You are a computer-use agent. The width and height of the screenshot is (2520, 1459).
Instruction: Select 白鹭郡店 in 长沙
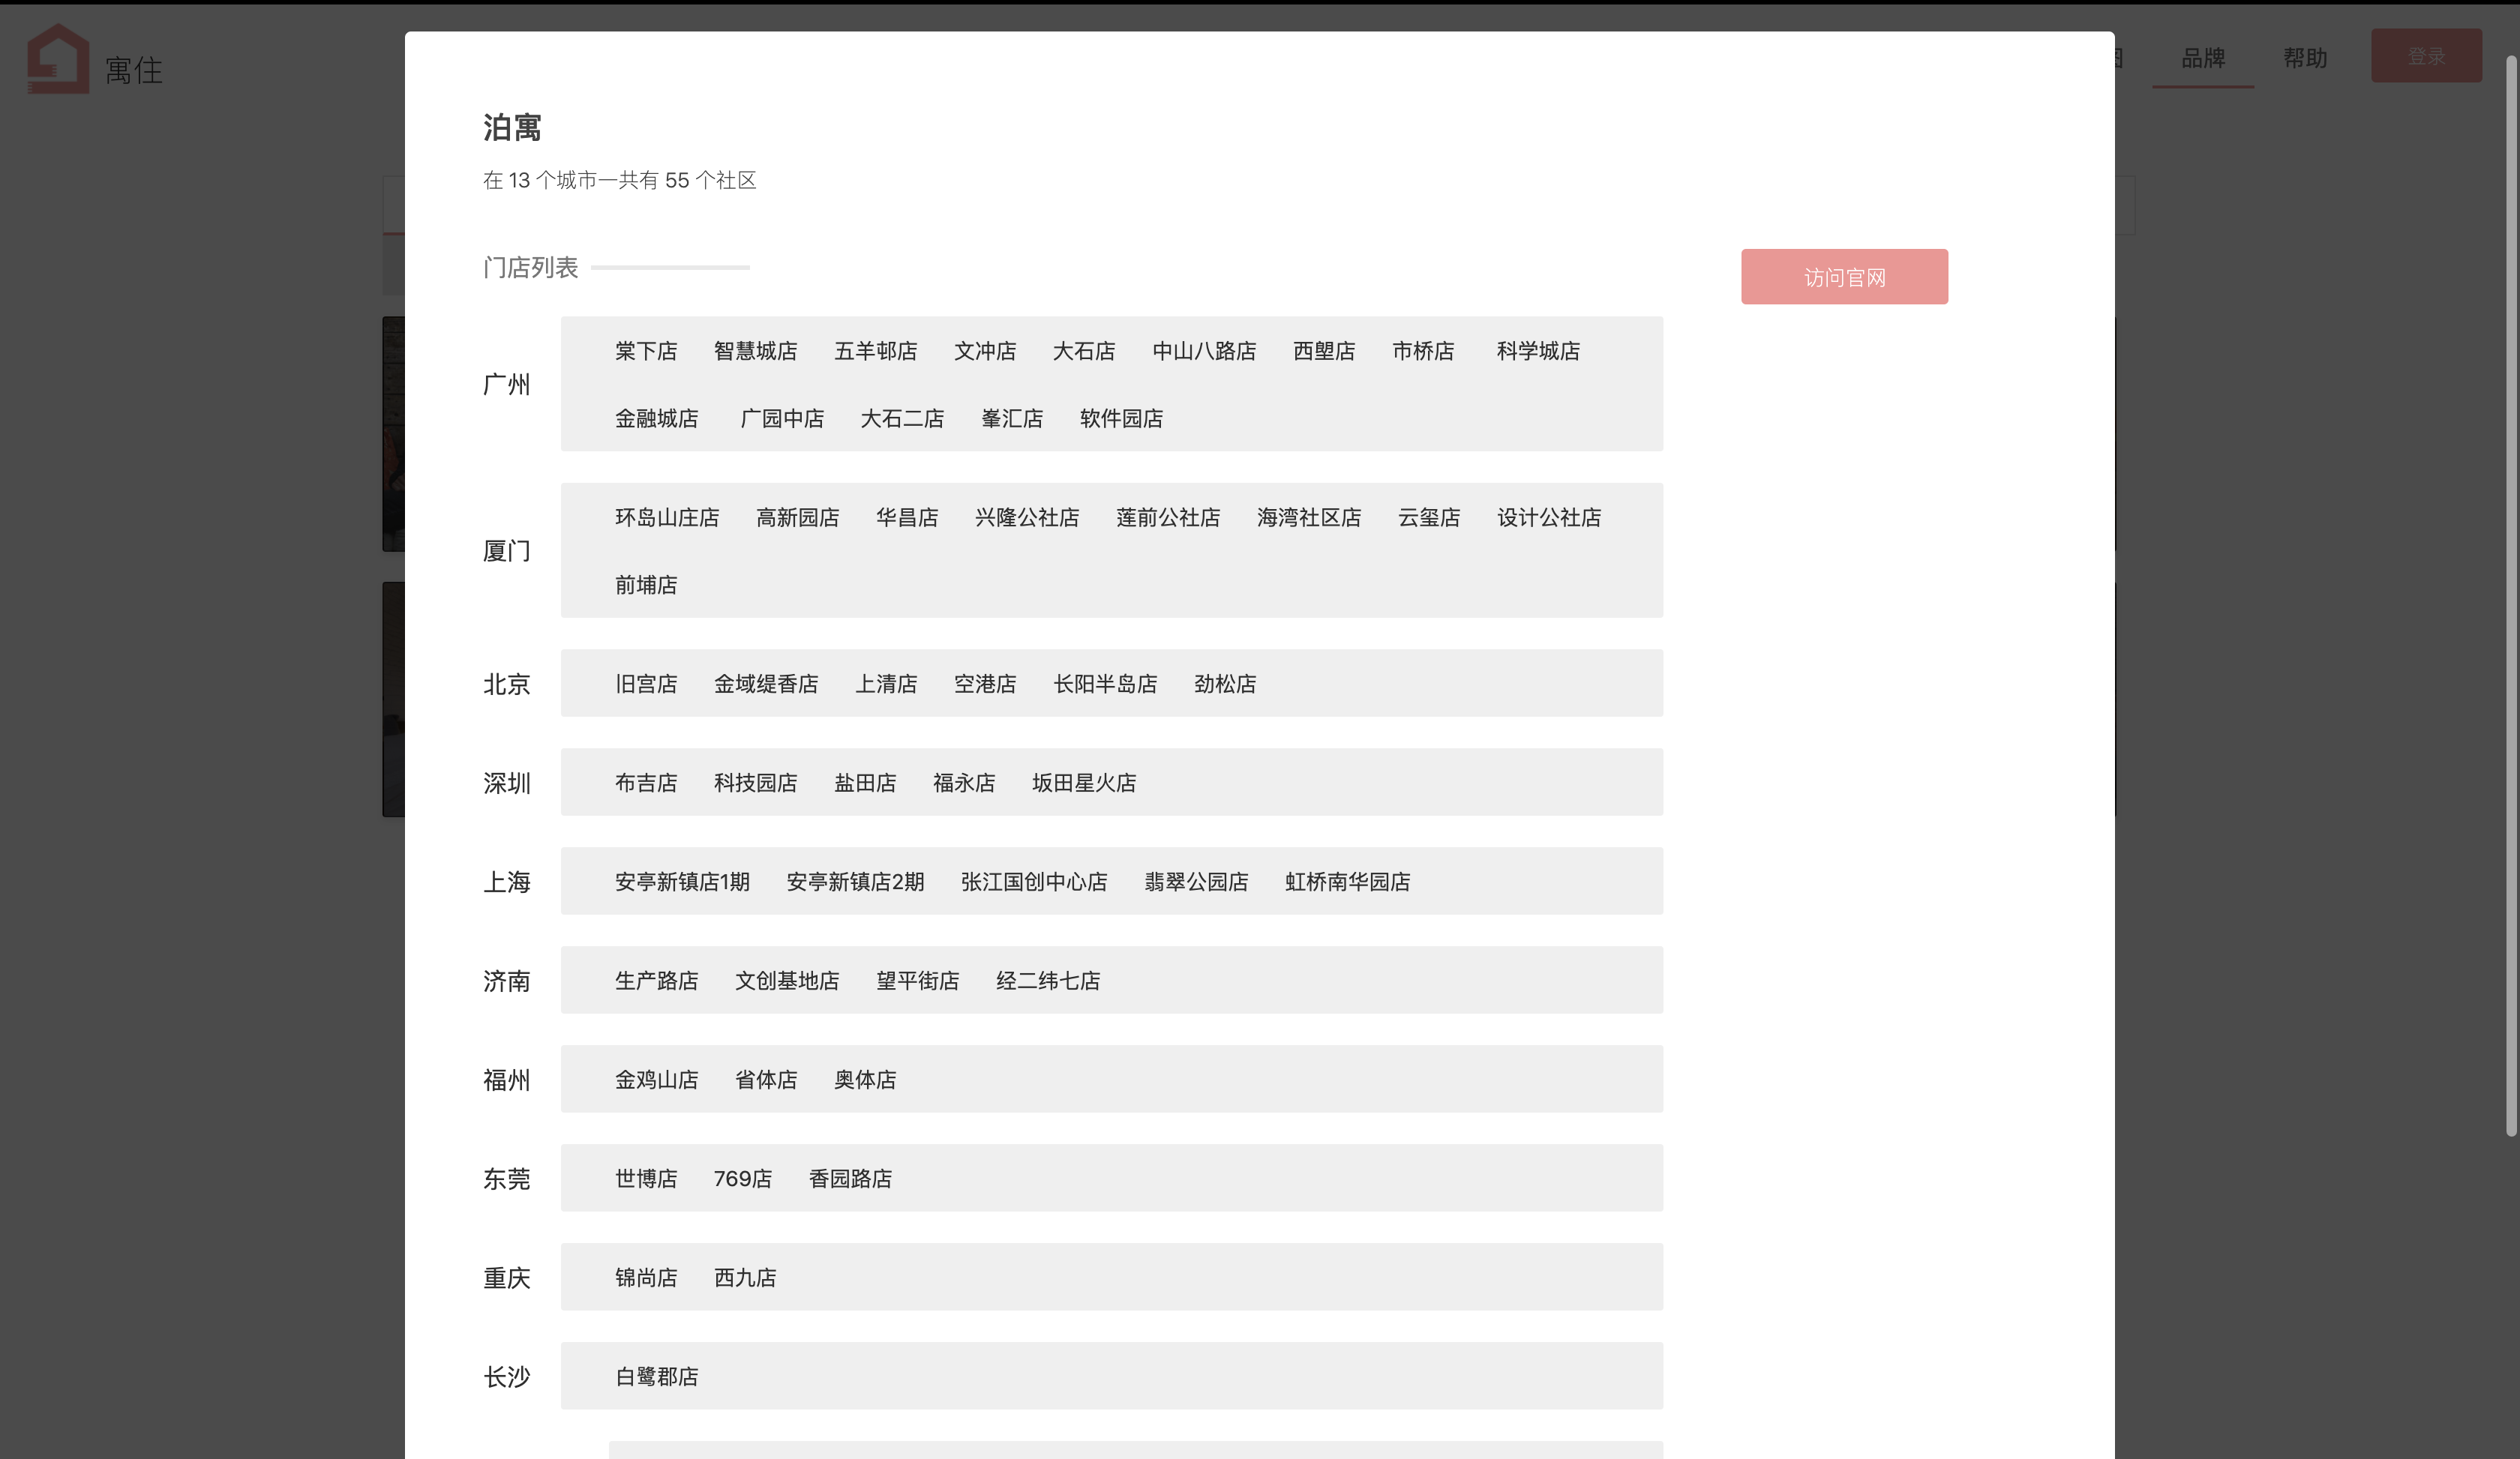pyautogui.click(x=656, y=1376)
